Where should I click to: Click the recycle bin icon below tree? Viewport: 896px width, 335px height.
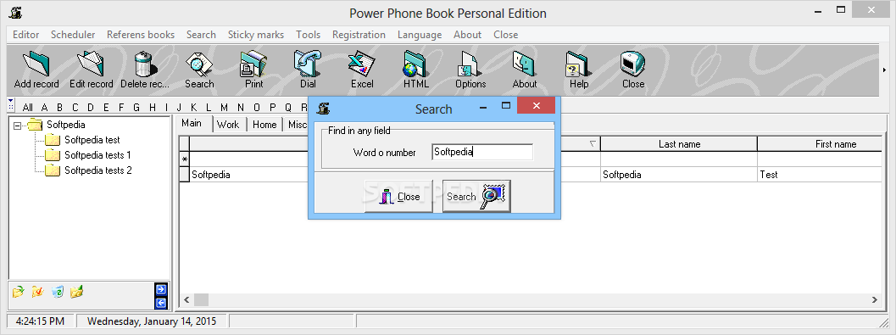pos(57,292)
